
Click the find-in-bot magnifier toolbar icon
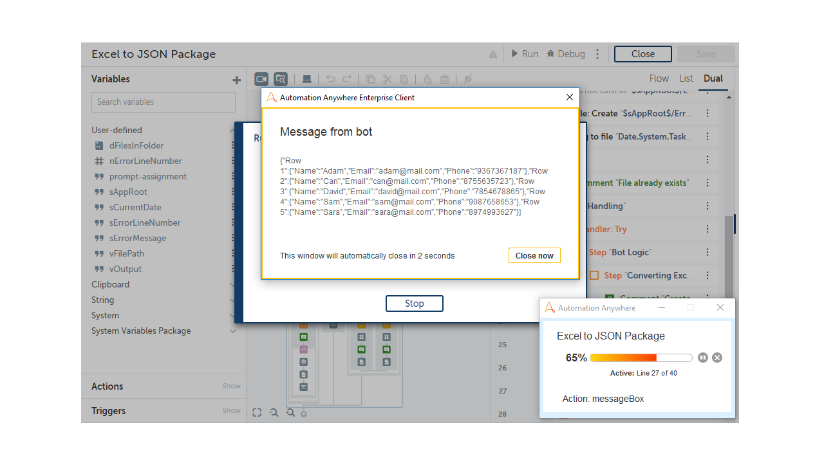click(281, 79)
